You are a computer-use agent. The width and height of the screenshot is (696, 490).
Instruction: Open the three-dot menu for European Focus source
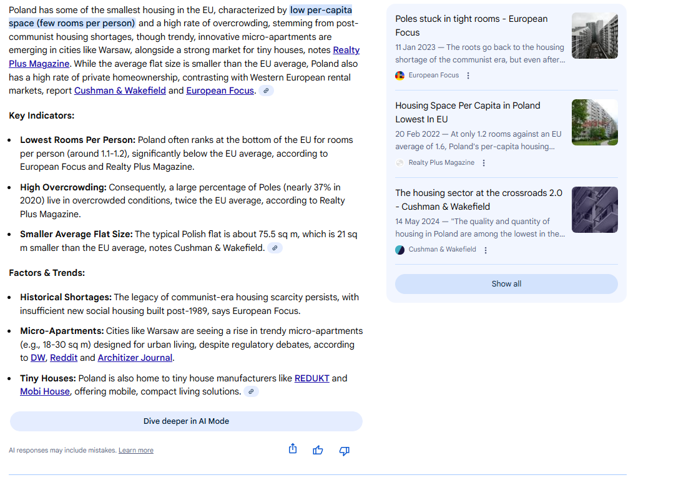(468, 76)
